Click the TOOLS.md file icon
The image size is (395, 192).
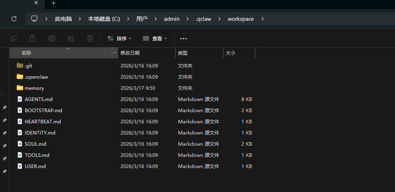tap(20, 155)
